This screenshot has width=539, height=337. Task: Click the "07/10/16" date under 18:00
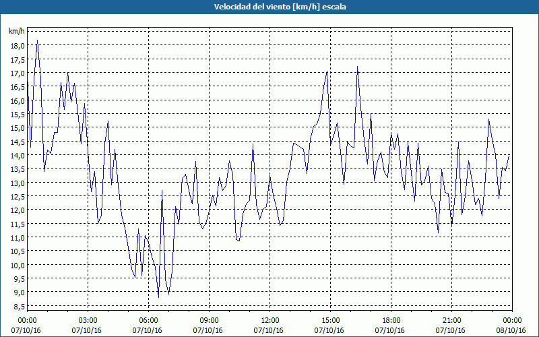(x=390, y=330)
